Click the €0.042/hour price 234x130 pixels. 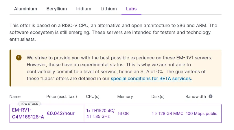60,113
